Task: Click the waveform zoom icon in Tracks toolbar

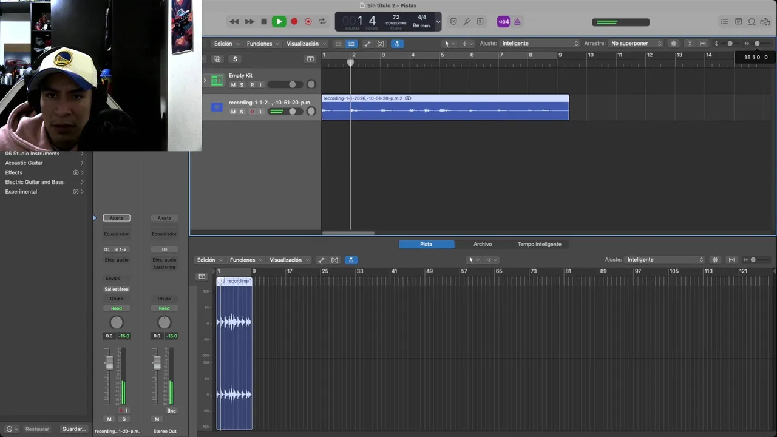Action: (673, 44)
